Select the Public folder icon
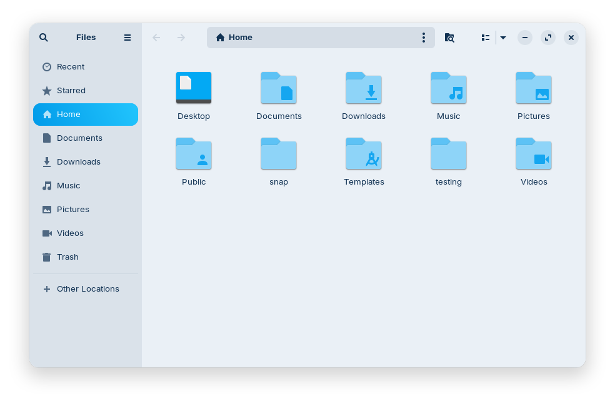The image size is (615, 403). [x=194, y=153]
